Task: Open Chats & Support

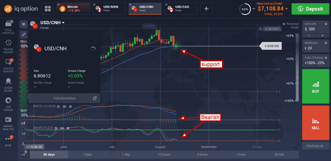Action: [x=8, y=66]
